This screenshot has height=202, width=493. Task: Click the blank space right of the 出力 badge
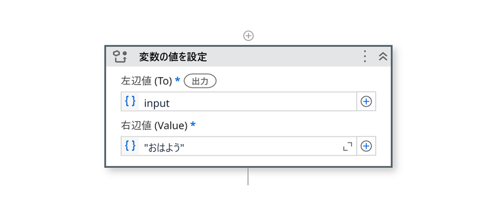[296, 81]
